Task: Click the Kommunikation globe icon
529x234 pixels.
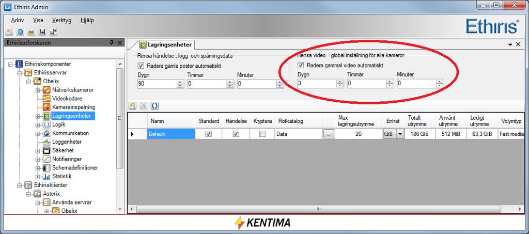Action: [46, 133]
